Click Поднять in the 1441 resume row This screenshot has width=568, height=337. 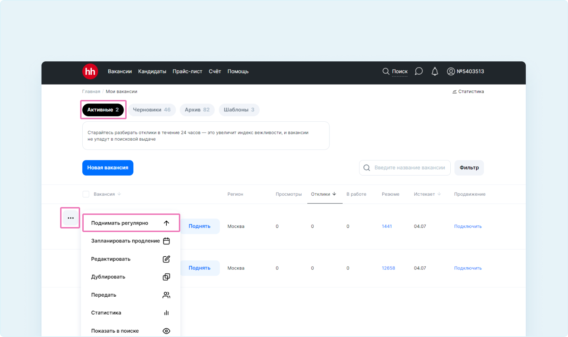point(199,226)
